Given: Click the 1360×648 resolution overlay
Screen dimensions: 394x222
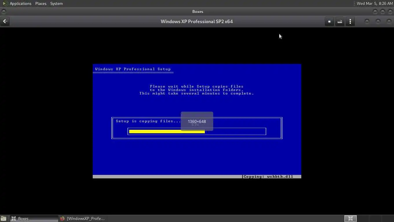Looking at the screenshot, I should tap(197, 121).
